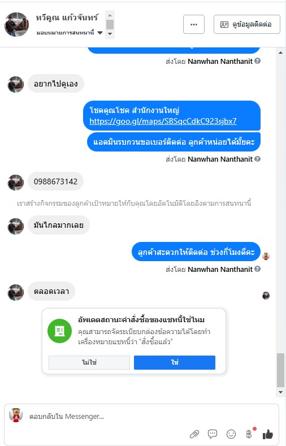Click the chat scrollbar thumb

click(280, 370)
